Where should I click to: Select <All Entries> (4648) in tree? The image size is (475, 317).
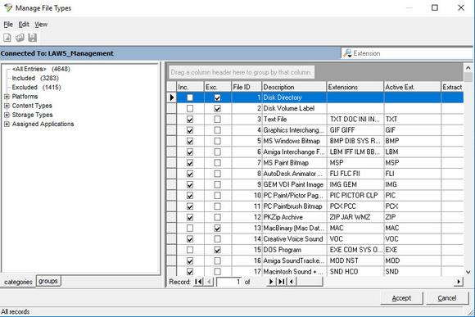[41, 69]
